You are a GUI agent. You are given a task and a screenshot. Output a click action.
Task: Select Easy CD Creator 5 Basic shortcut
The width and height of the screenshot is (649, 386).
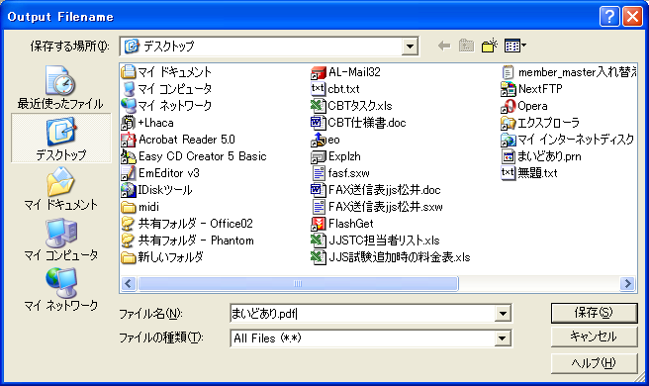[194, 156]
